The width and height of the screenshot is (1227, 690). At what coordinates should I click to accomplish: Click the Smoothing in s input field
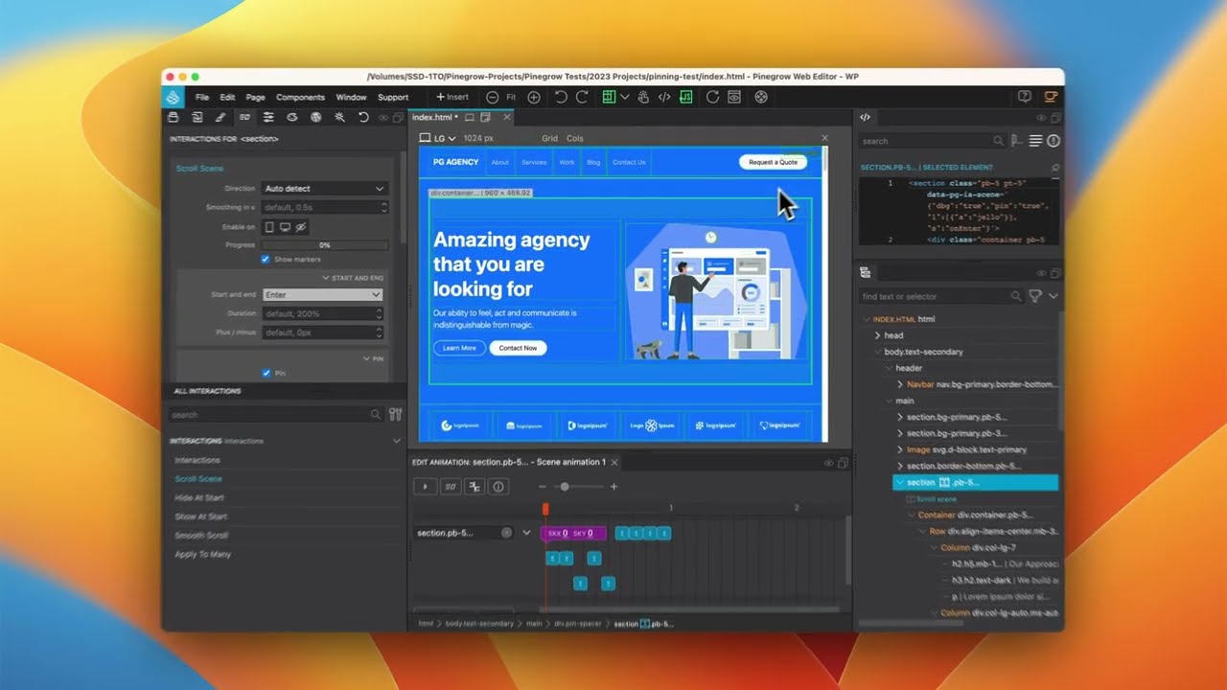point(324,207)
